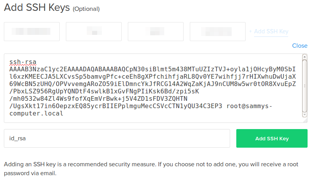Click the green Add SSH Key button
This screenshot has height=181, width=313.
(x=272, y=138)
